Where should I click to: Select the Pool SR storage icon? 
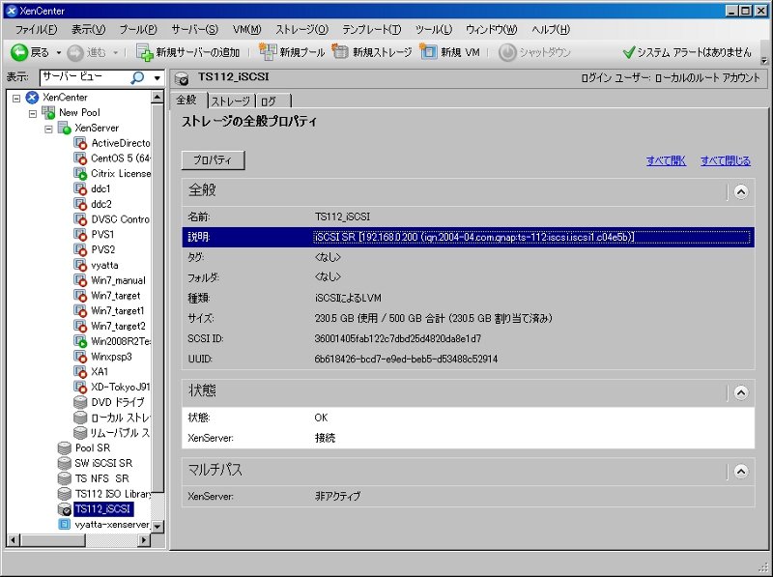65,448
